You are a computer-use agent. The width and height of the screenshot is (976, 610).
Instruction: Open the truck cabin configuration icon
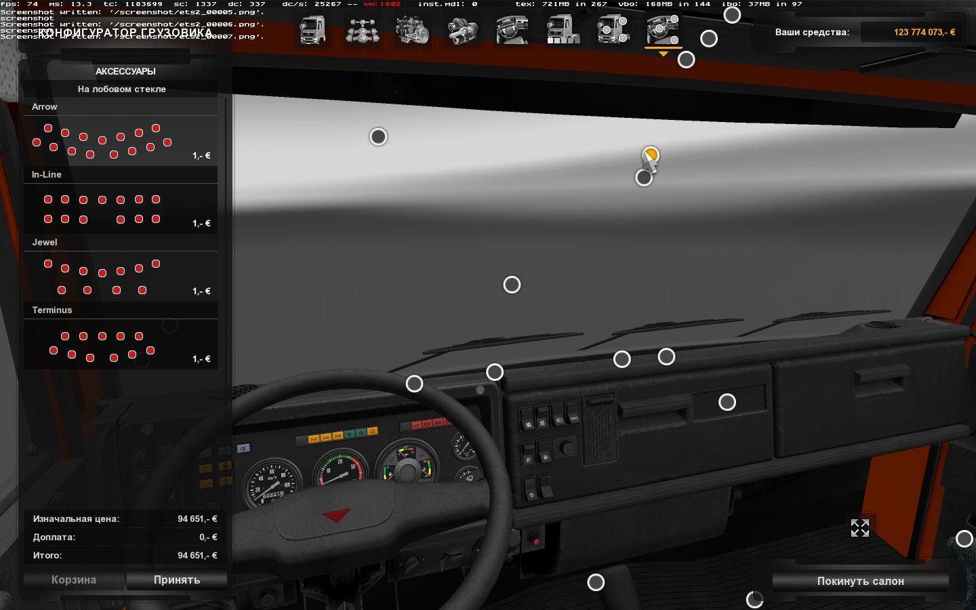tap(312, 30)
